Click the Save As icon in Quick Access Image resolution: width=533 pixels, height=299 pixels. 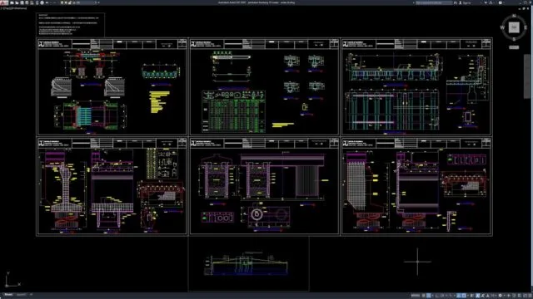pyautogui.click(x=27, y=2)
